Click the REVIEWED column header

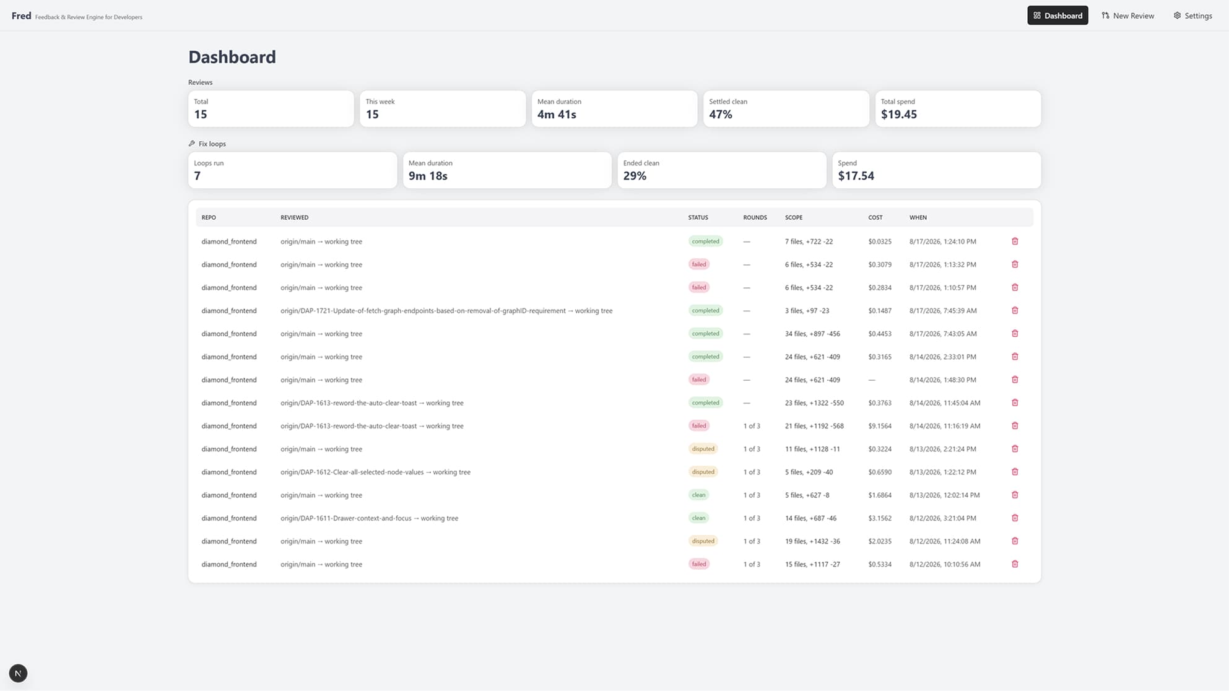294,217
